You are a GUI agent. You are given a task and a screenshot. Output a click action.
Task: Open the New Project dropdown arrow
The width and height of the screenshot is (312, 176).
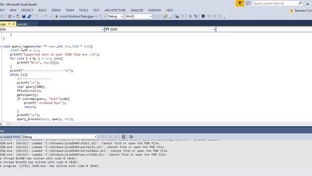click(x=14, y=16)
